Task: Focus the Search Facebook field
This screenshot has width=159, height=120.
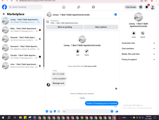Action: click(x=25, y=7)
